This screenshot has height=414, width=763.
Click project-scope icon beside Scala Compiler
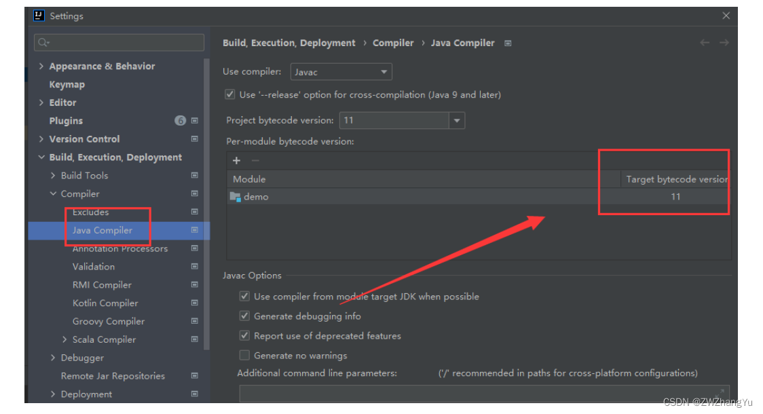point(195,339)
